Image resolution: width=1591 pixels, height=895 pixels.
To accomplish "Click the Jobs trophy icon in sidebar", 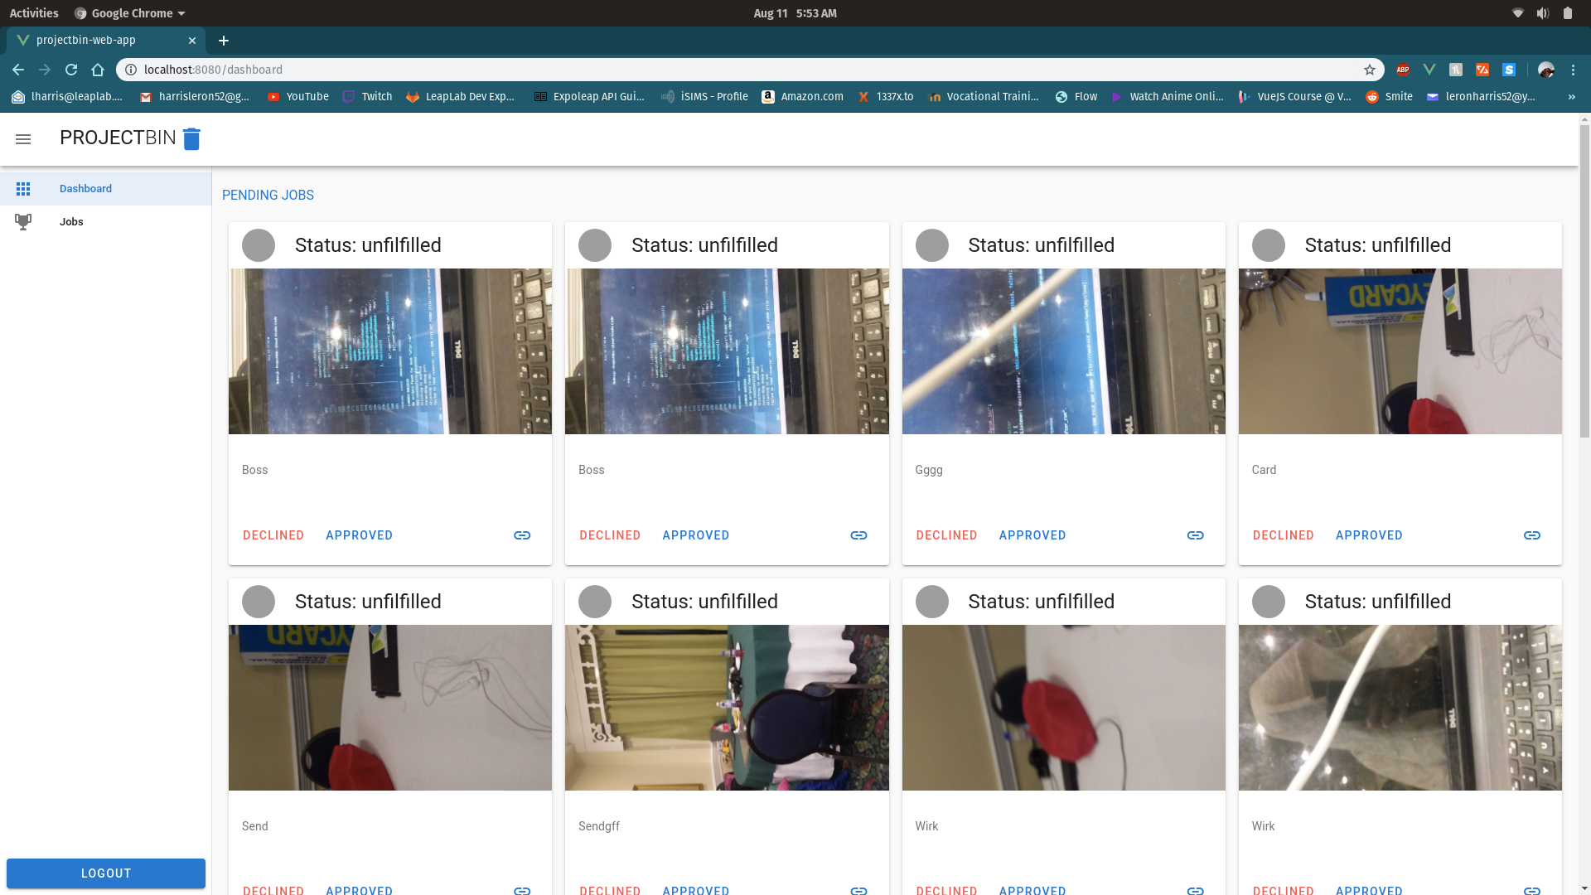I will (x=23, y=221).
